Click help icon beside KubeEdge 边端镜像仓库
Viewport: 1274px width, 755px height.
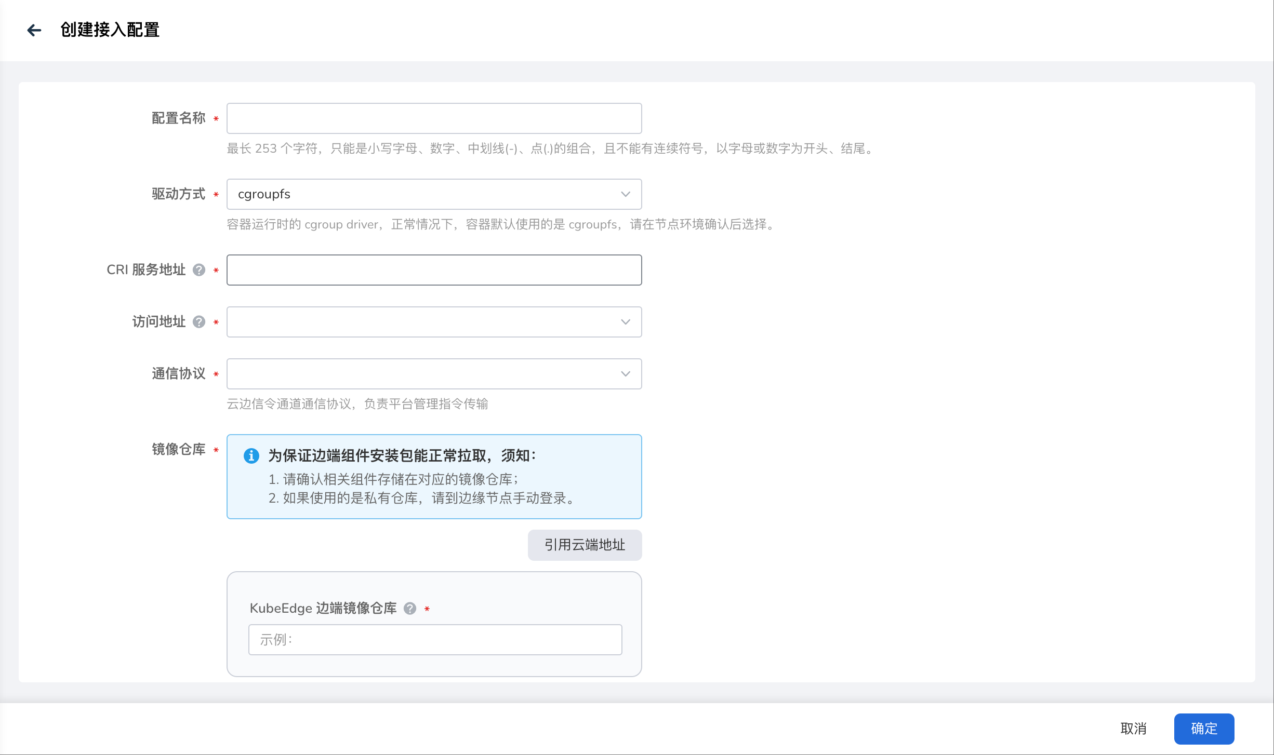pyautogui.click(x=410, y=609)
